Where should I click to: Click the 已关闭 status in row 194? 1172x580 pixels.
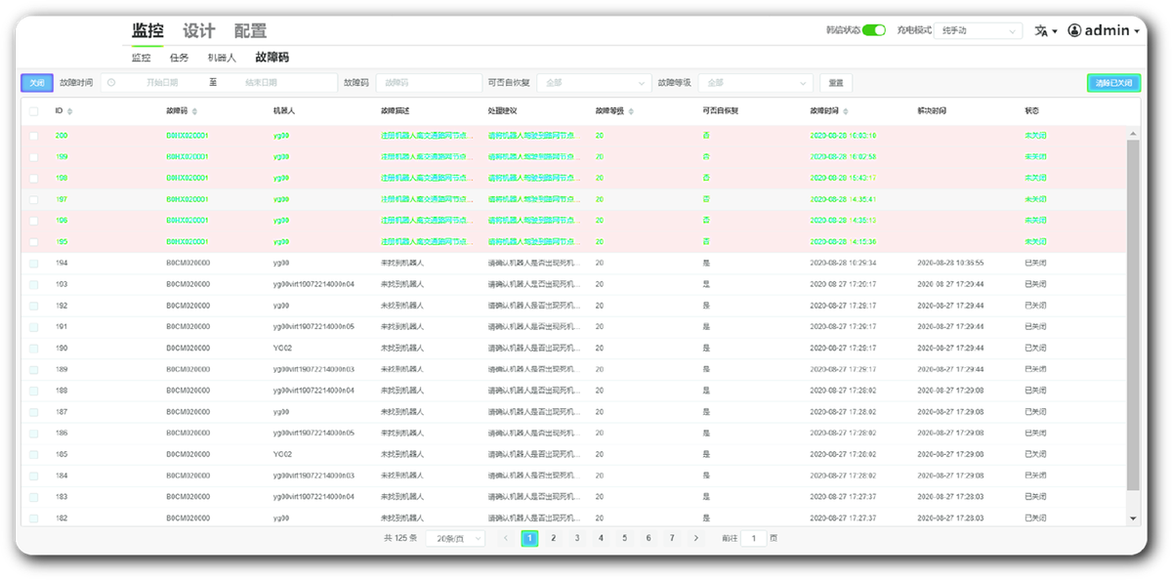pos(1035,263)
